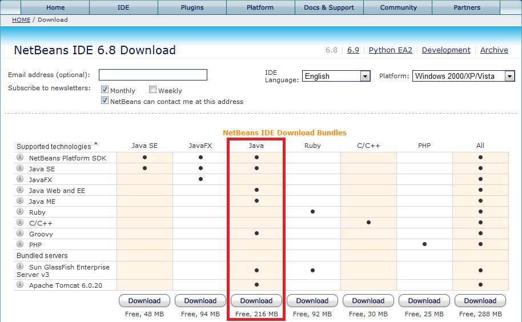Image resolution: width=522 pixels, height=322 pixels.
Task: Open the Home menu tab
Action: pyautogui.click(x=55, y=7)
